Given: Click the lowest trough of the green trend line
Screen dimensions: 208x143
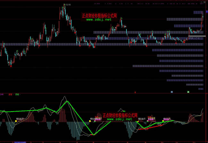Looking at the screenshot, I should 93,134.
